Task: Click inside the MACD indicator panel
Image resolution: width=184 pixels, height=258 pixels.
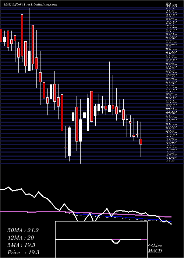Action: pos(101,240)
